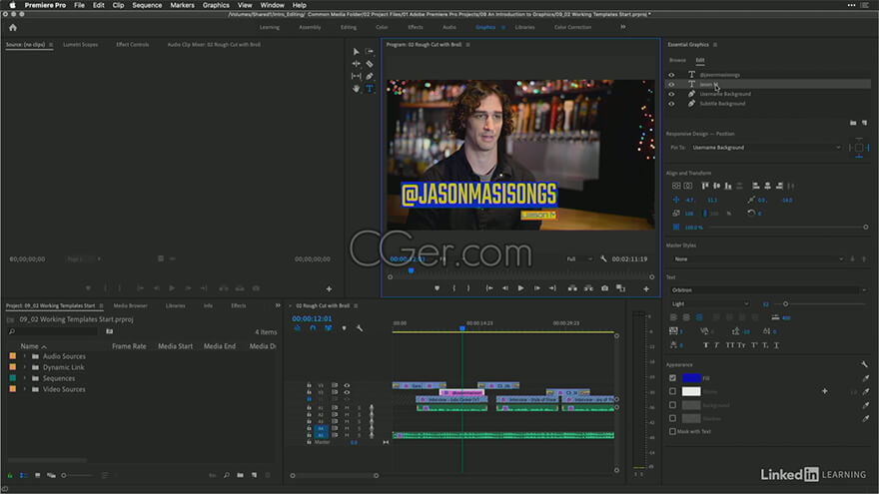Mark In point in Program monitor

point(454,287)
